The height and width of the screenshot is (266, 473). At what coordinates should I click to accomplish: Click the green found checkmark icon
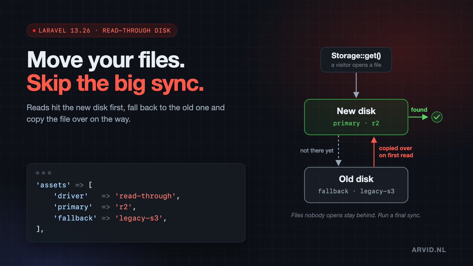[x=437, y=117]
